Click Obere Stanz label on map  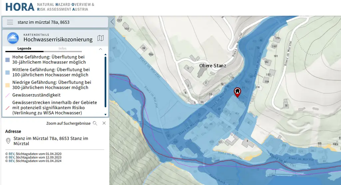click(213, 66)
